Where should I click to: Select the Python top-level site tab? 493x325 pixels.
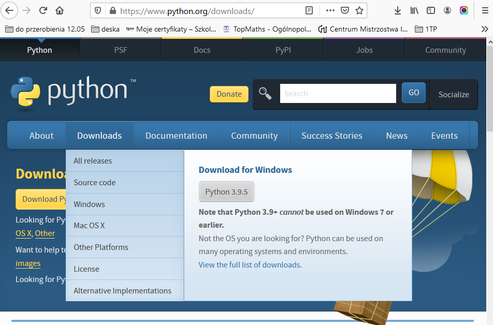click(x=39, y=50)
